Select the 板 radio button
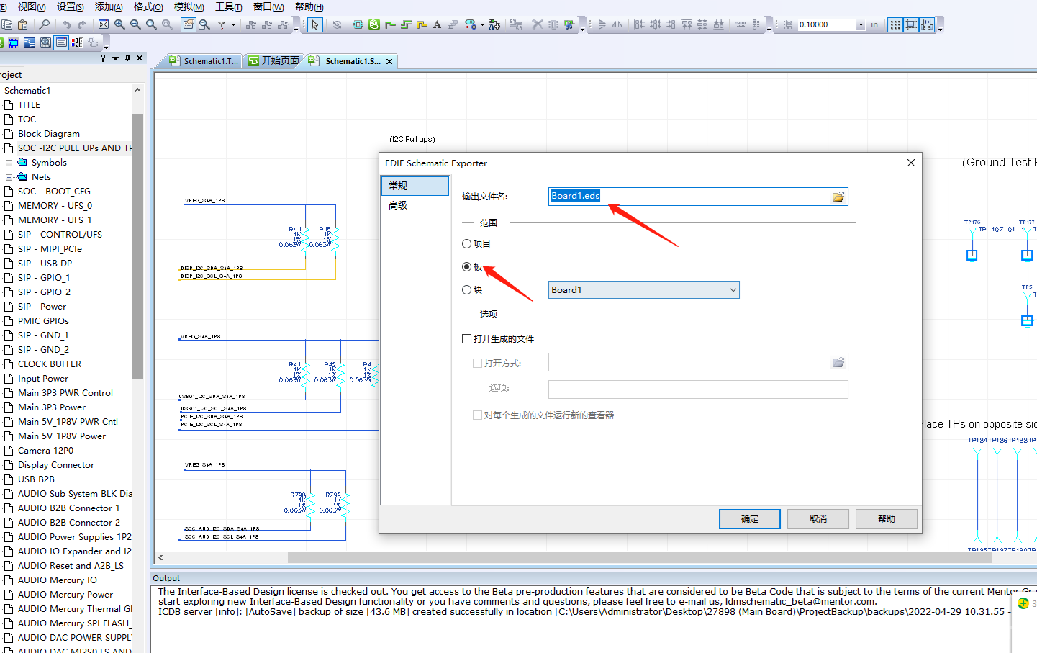Viewport: 1037px width, 653px height. click(x=466, y=267)
